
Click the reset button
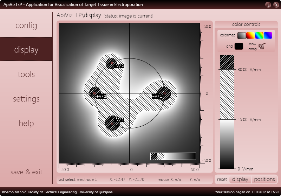coord(222,179)
